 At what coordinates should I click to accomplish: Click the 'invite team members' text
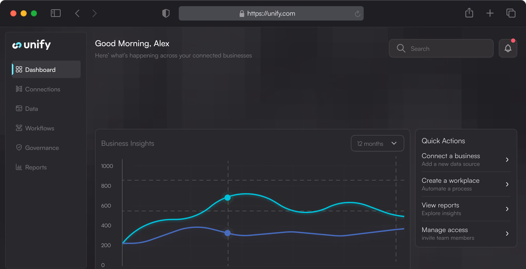[448, 238]
